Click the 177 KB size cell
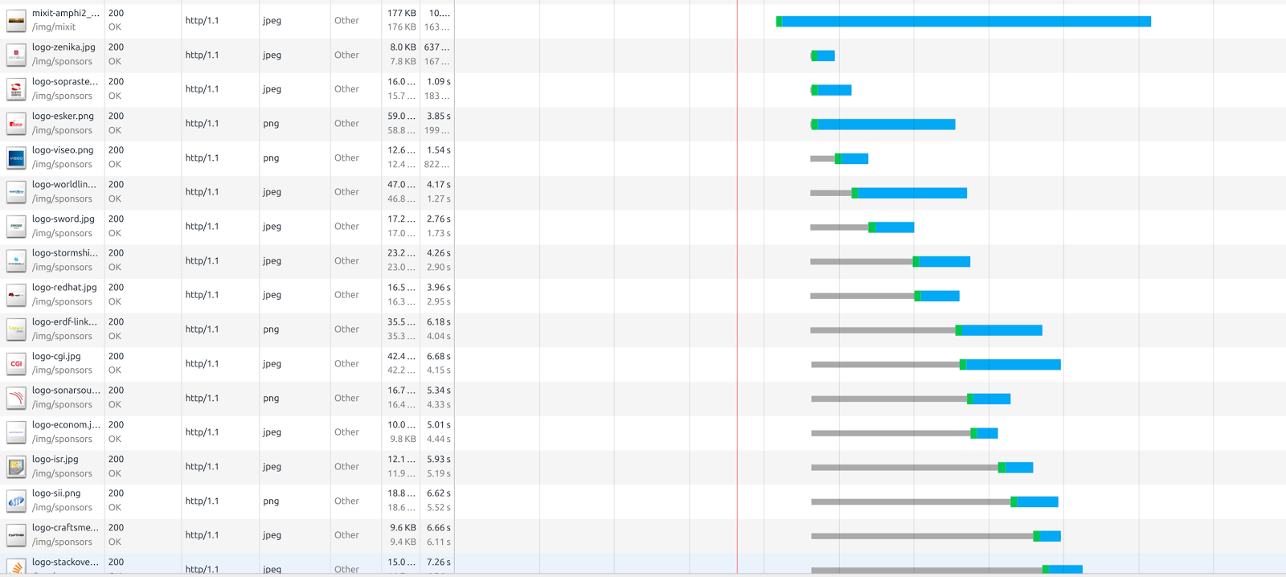The image size is (1286, 577). pyautogui.click(x=402, y=14)
